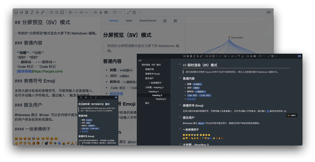Click the WeChat copy icon in preview bar
This screenshot has height=162, width=315.
click(x=165, y=21)
